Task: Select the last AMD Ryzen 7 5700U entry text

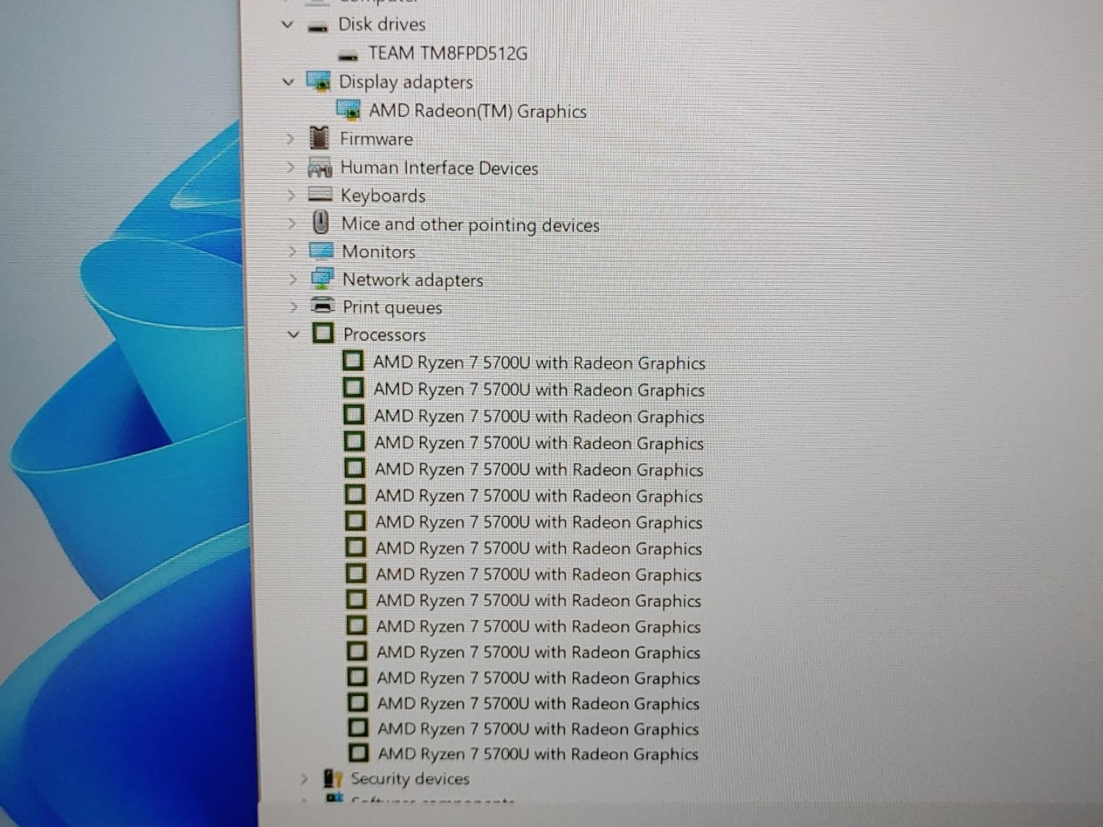Action: click(x=538, y=754)
